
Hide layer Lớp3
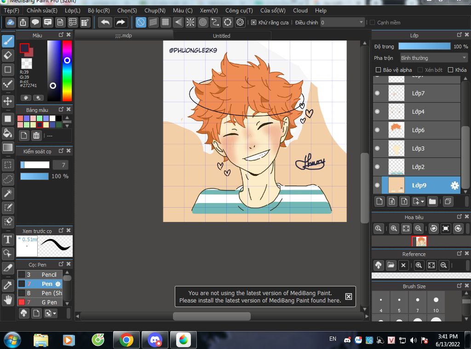(x=377, y=148)
